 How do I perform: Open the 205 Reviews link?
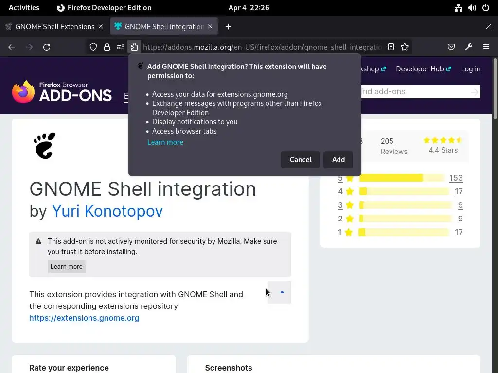coord(394,146)
